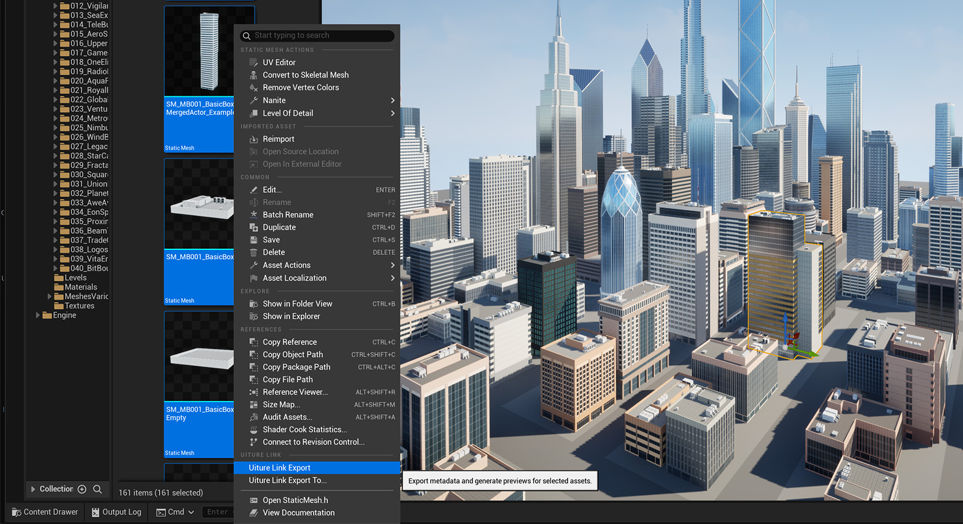Open the Content Drawer
The width and height of the screenshot is (963, 524).
[x=45, y=512]
